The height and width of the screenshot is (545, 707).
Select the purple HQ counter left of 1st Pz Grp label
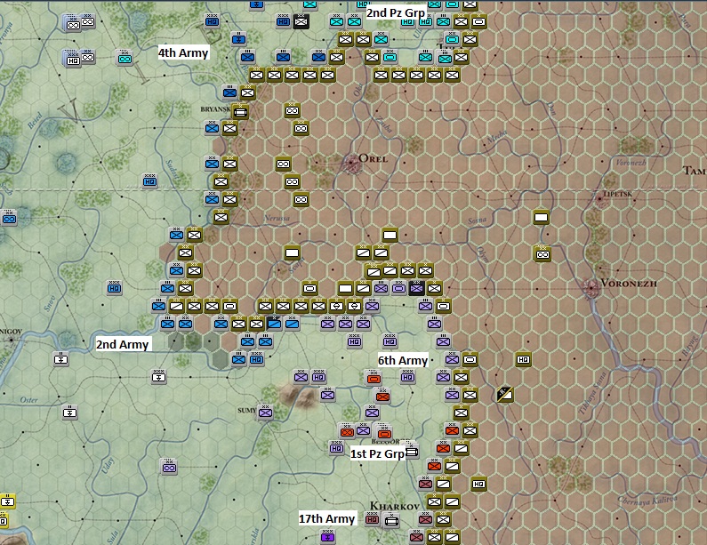(x=336, y=447)
